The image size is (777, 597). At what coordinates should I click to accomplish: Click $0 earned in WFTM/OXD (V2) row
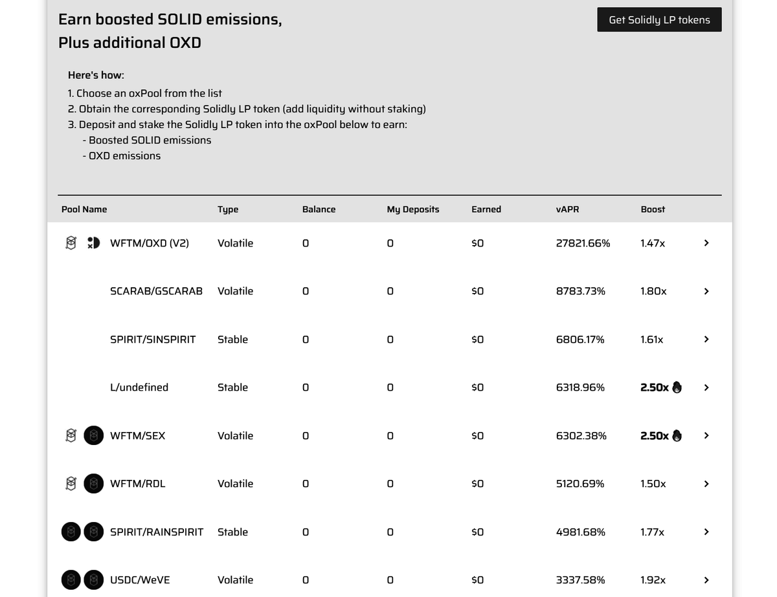pos(478,243)
